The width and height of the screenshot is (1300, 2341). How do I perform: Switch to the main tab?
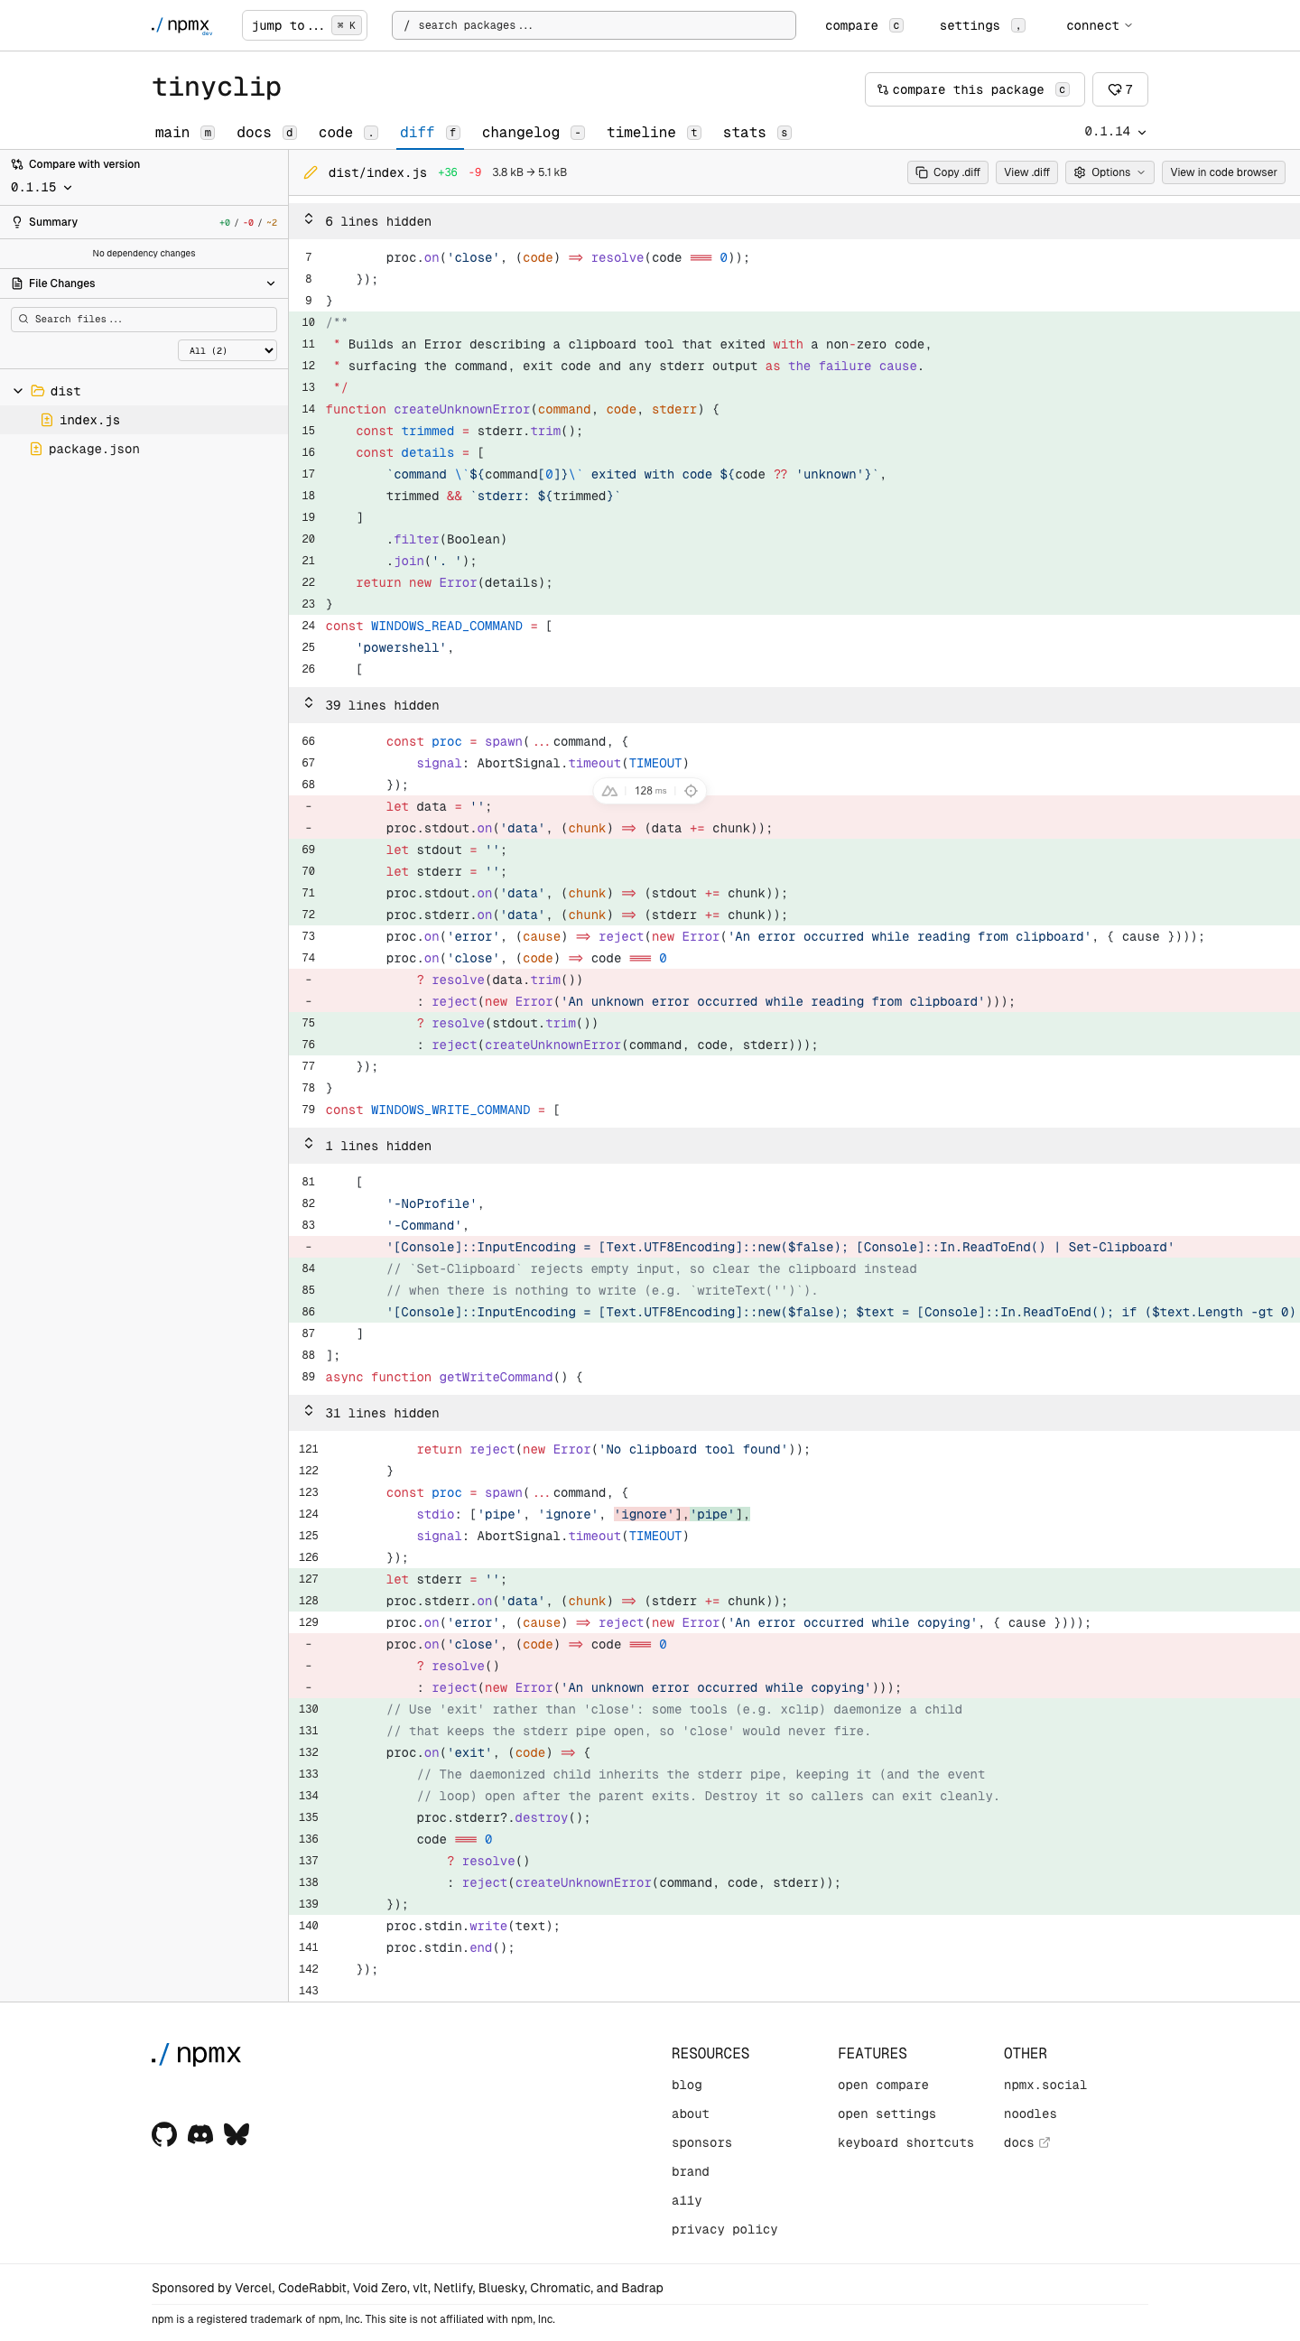(184, 132)
